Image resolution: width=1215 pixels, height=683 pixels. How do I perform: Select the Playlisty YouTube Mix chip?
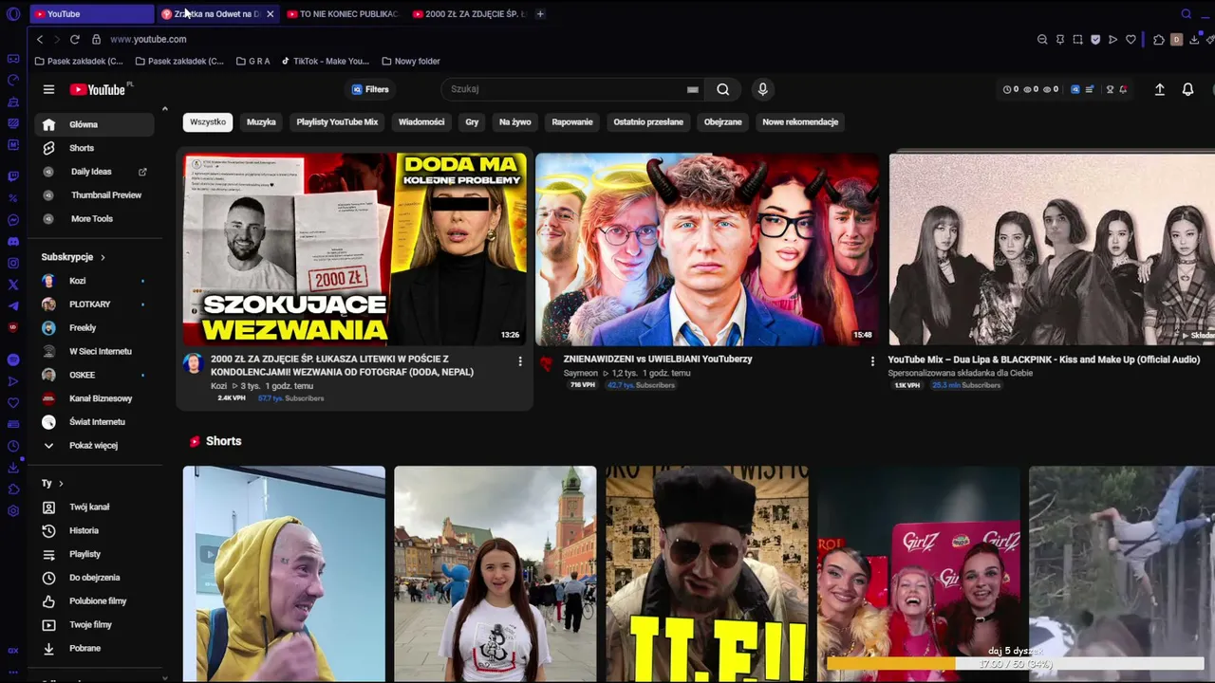pyautogui.click(x=337, y=122)
